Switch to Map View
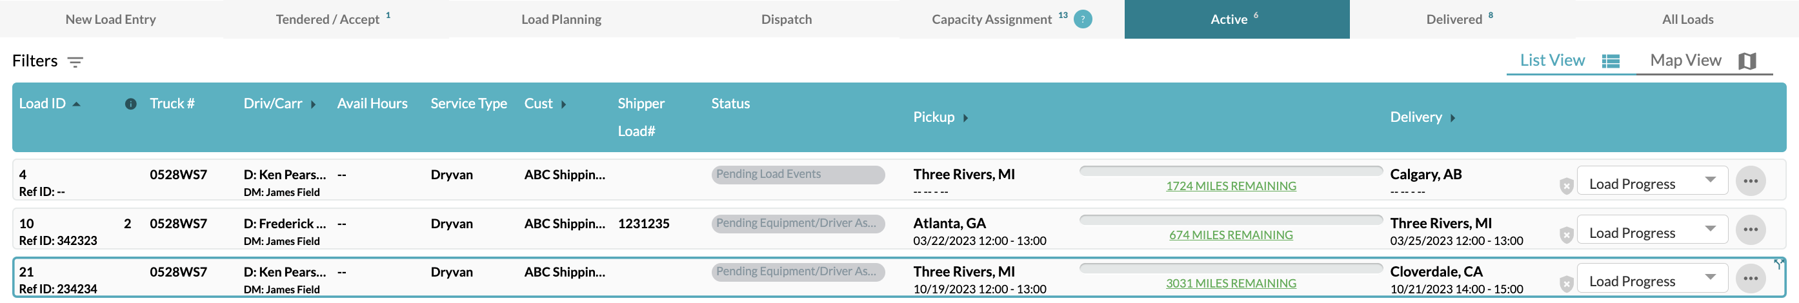1799x303 pixels. (1703, 61)
